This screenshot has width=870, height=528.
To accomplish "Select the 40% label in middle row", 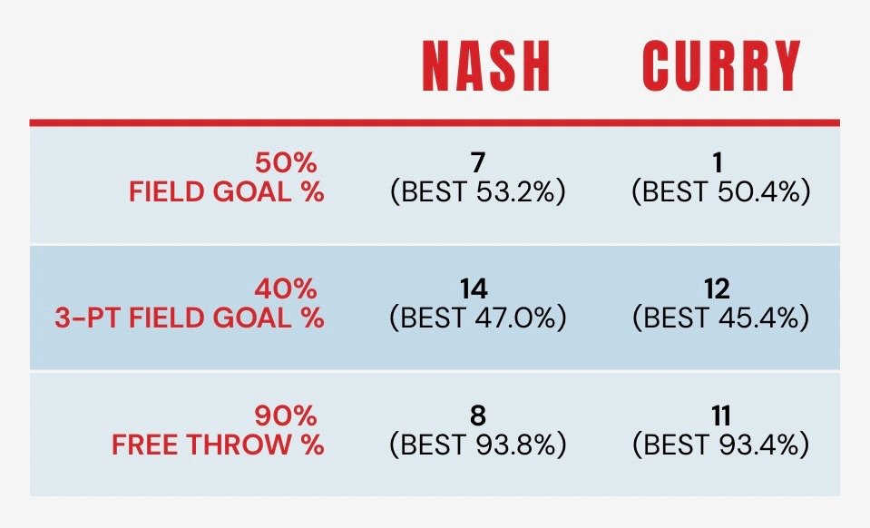I will coord(286,289).
